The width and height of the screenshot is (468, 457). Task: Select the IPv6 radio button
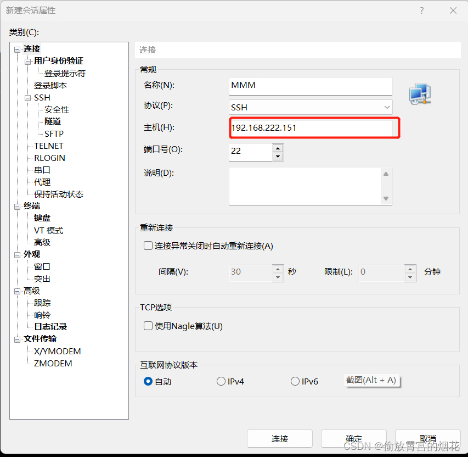[x=295, y=381]
